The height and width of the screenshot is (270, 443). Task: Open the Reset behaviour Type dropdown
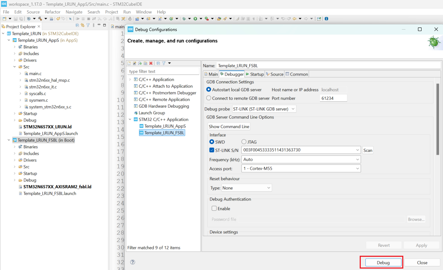coord(246,188)
